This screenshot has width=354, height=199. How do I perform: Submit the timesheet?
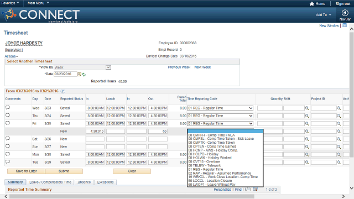64,171
